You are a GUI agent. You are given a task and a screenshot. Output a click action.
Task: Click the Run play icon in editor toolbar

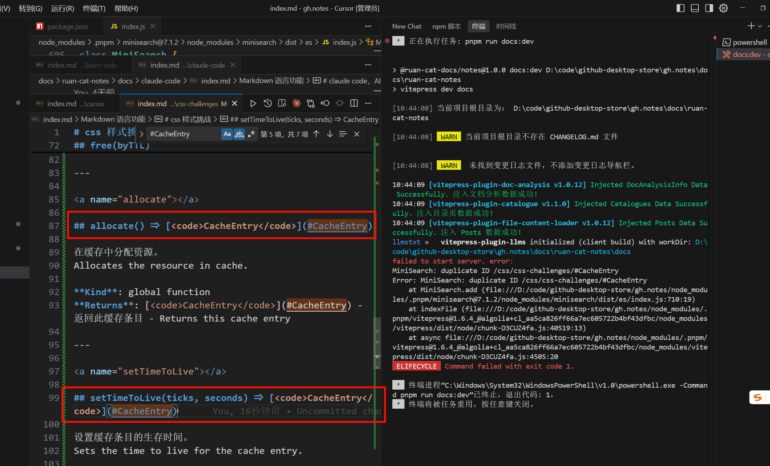point(253,104)
